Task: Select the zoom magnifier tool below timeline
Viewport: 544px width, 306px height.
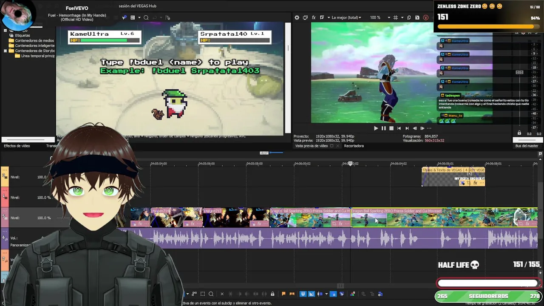Action: pos(211,294)
